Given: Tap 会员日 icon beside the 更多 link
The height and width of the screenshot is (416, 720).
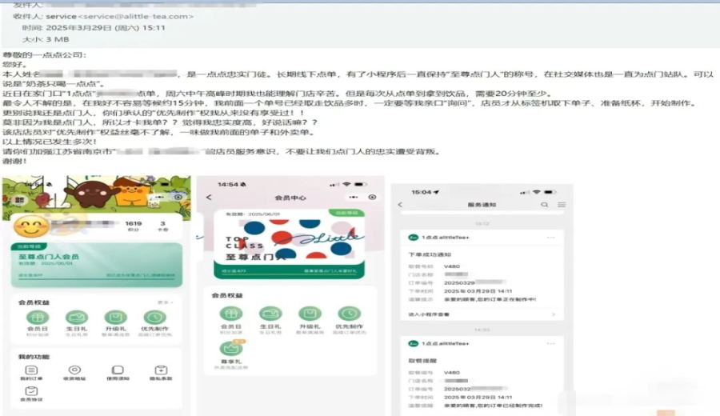Looking at the screenshot, I should pyautogui.click(x=38, y=318).
